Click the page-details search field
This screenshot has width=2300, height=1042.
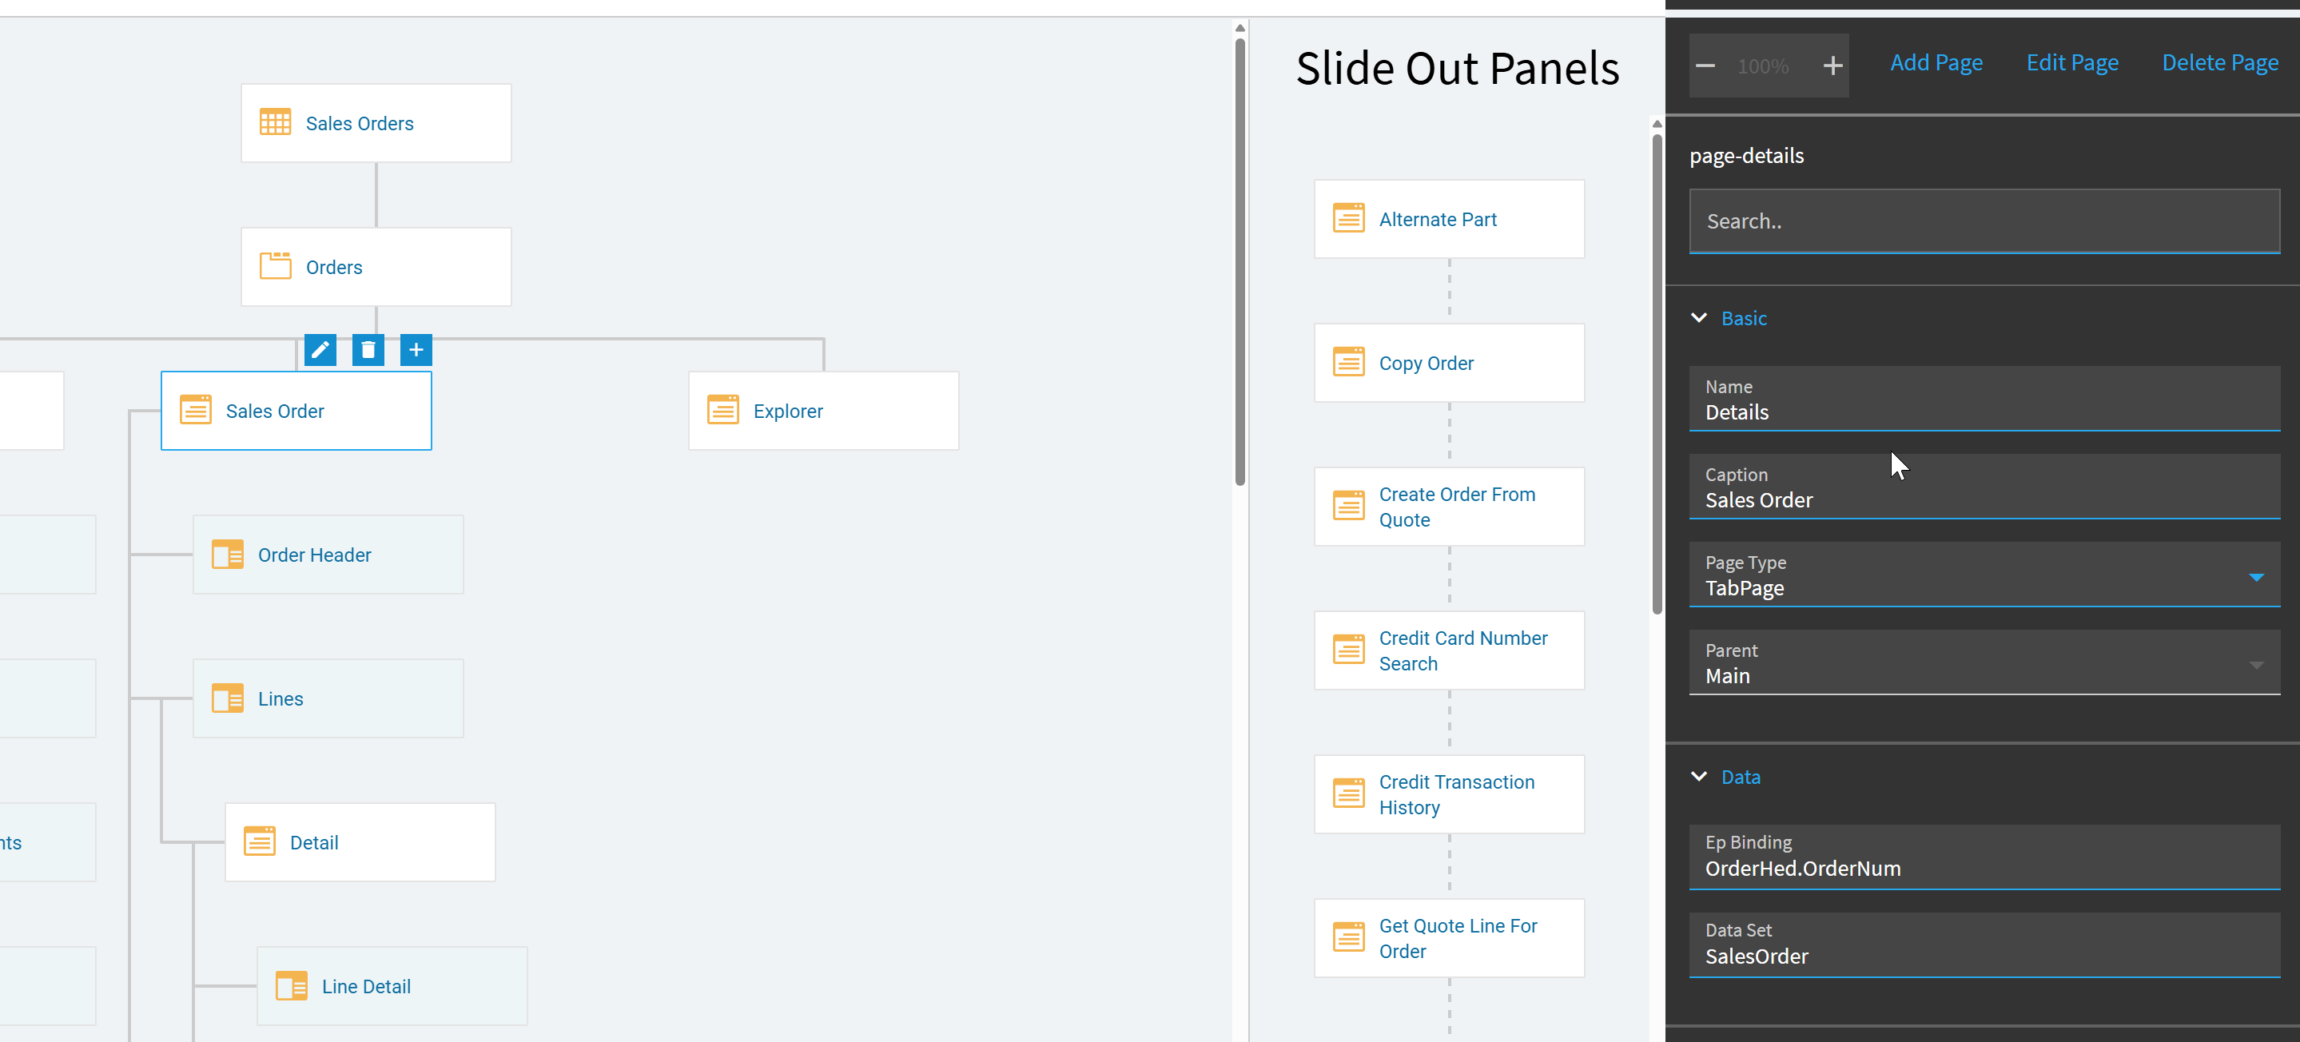[1984, 221]
